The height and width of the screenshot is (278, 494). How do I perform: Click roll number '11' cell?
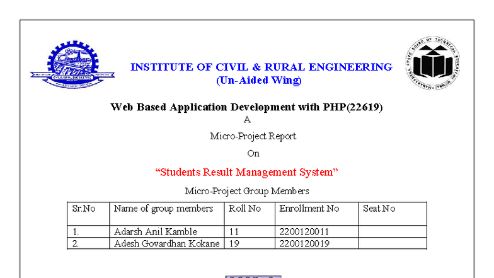(x=250, y=232)
